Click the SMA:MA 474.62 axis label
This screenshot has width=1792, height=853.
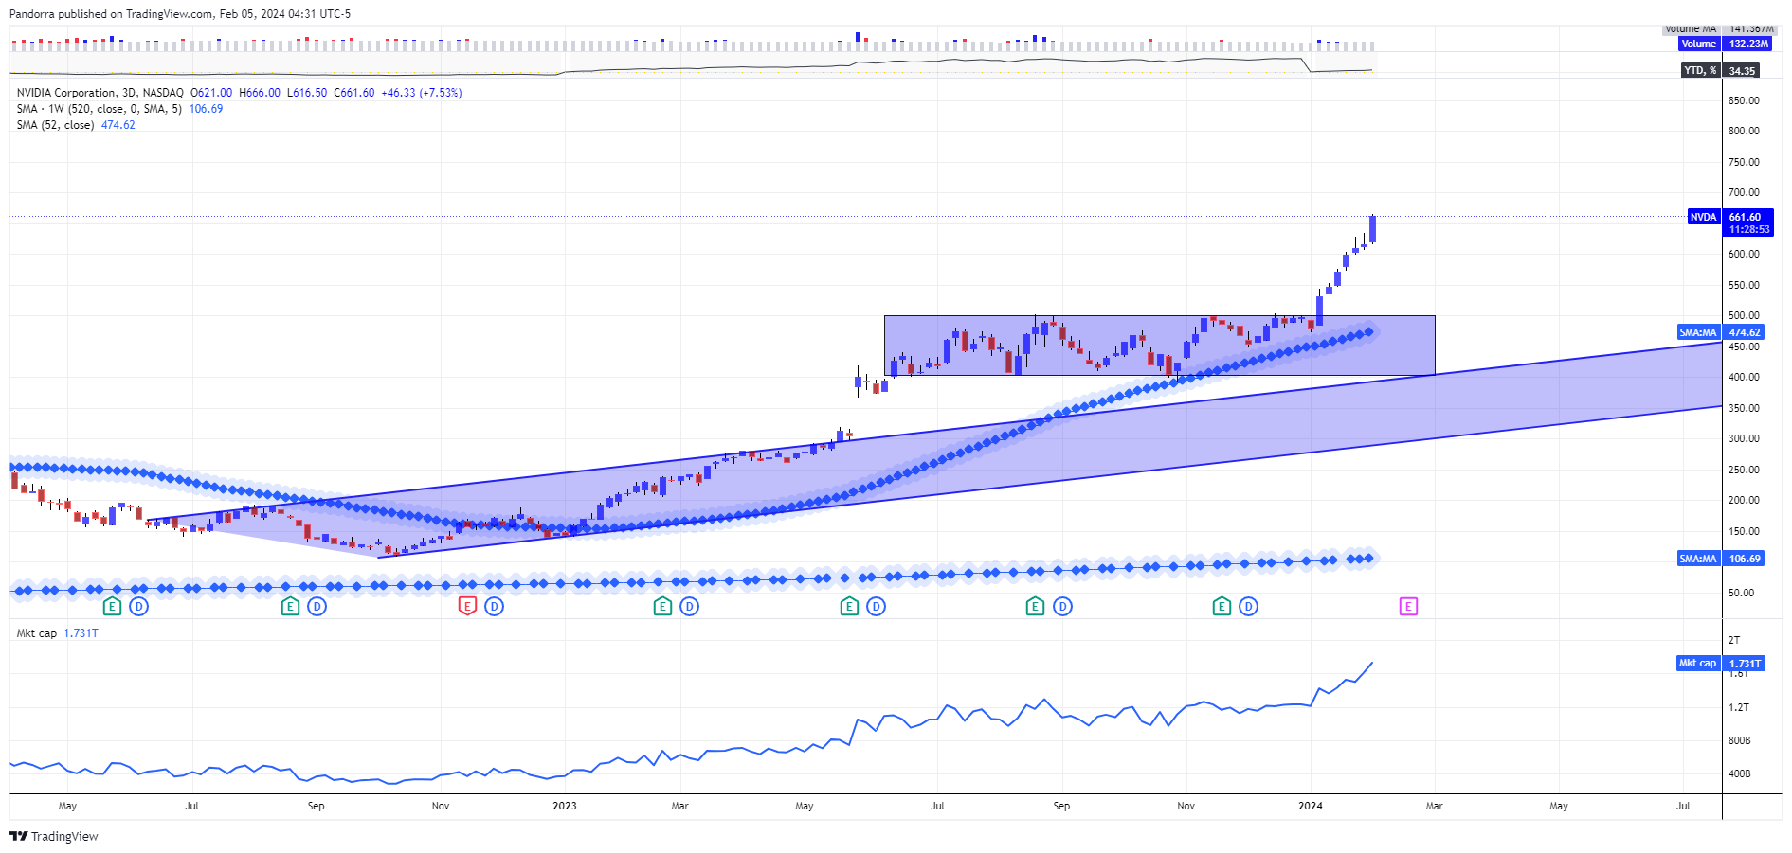pos(1721,332)
